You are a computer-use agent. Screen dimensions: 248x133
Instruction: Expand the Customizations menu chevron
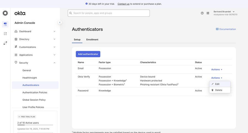(54, 47)
